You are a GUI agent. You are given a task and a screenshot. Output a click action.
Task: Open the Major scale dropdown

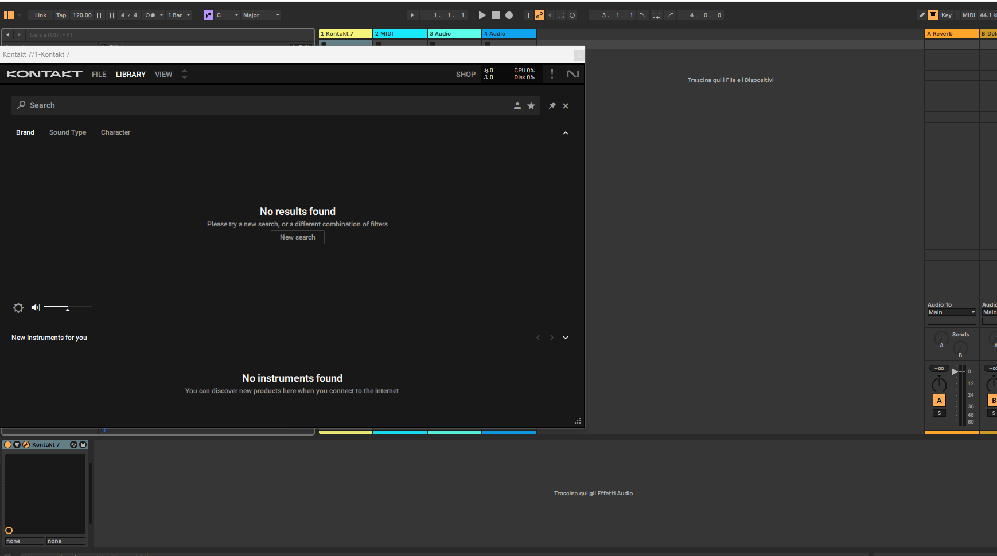(262, 15)
